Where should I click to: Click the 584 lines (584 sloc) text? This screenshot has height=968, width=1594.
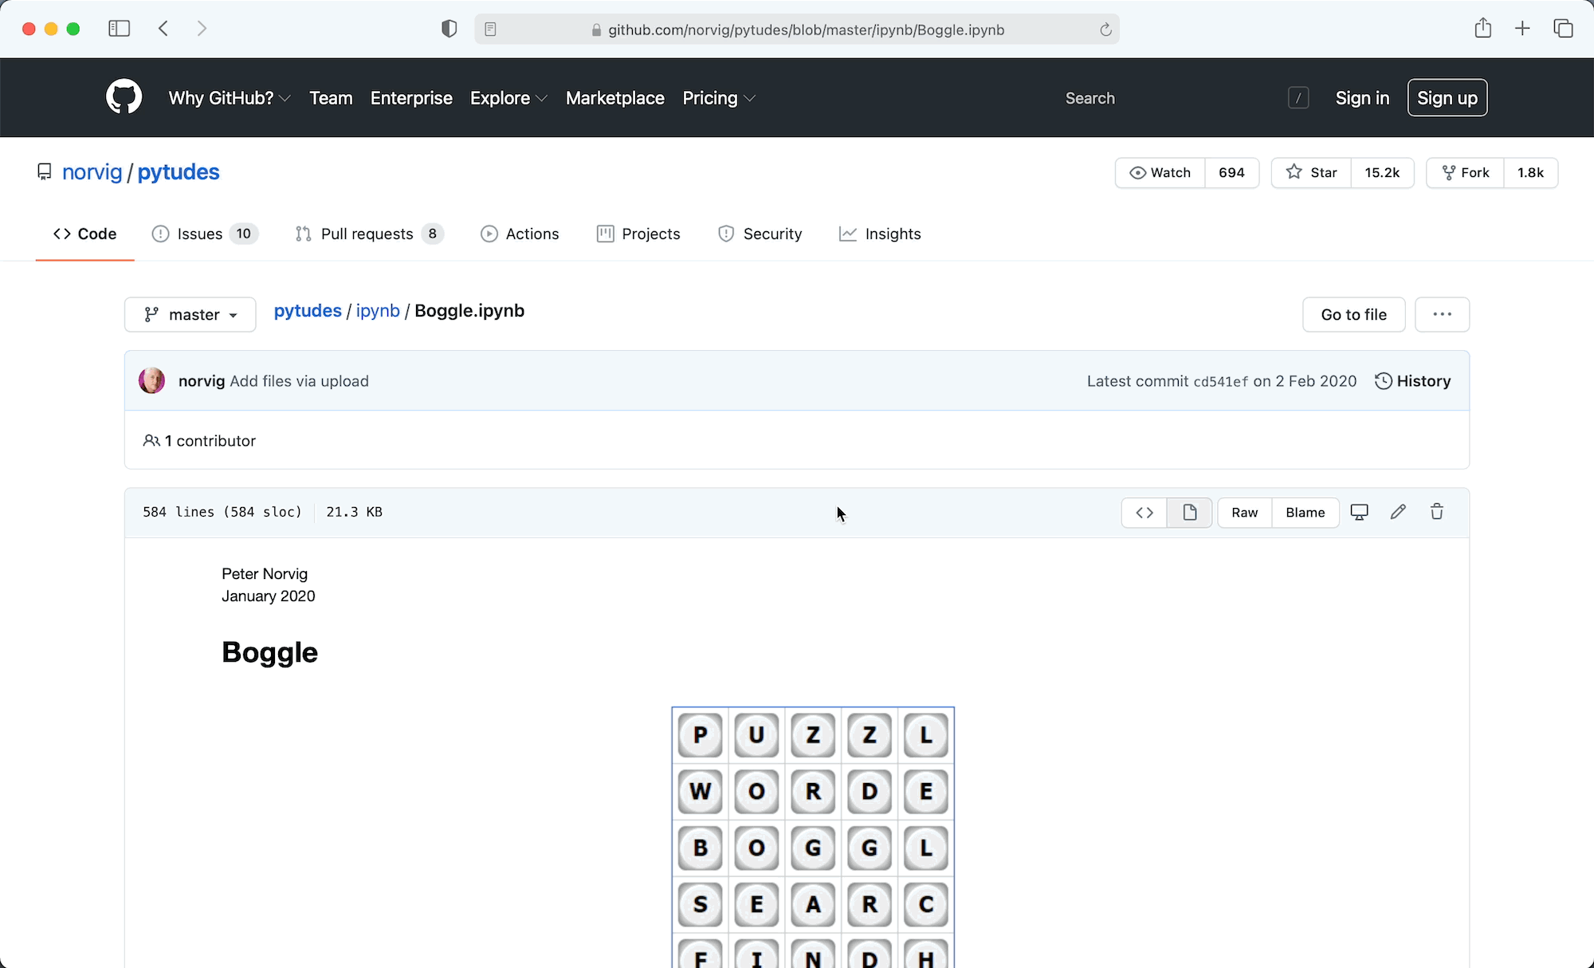[x=222, y=512]
